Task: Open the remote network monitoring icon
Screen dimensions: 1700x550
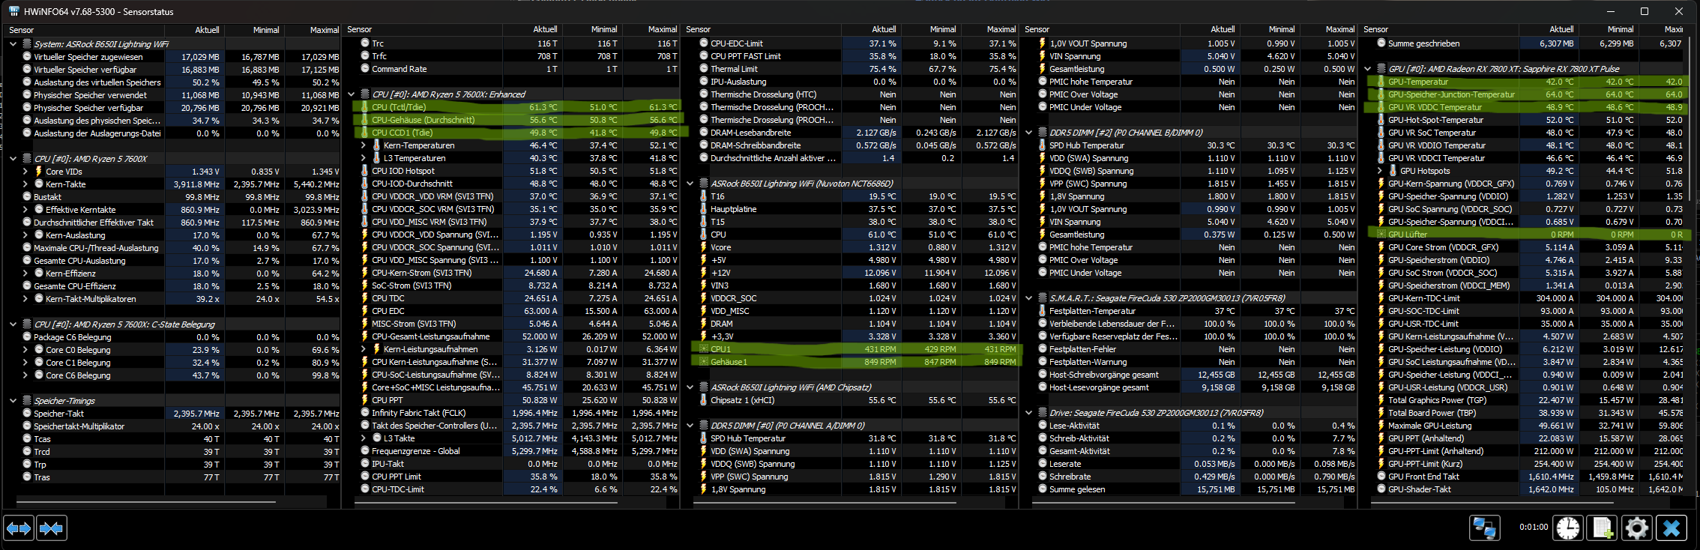Action: [x=1484, y=528]
